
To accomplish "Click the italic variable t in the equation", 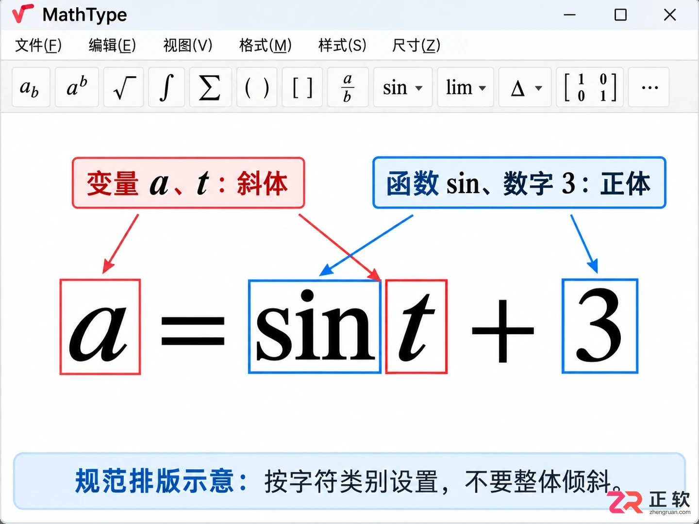I will tap(416, 327).
